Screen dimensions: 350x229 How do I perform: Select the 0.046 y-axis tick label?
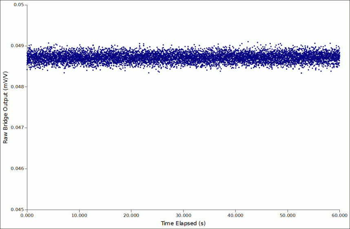[18, 168]
